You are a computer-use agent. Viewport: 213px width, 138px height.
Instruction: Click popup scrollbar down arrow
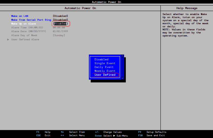coord(122,78)
